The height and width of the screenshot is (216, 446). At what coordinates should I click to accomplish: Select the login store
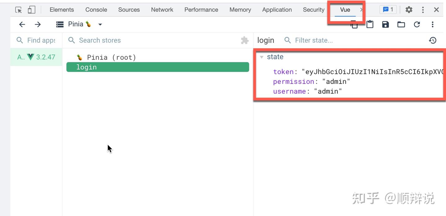click(x=158, y=67)
